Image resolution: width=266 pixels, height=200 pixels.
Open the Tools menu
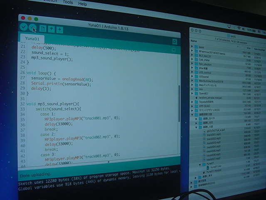68,2
